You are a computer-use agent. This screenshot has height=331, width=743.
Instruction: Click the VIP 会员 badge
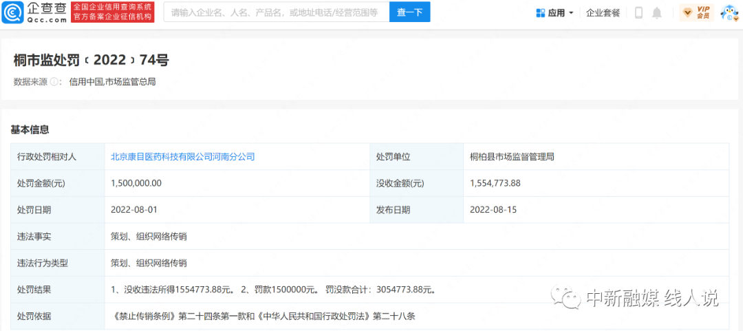(x=696, y=13)
